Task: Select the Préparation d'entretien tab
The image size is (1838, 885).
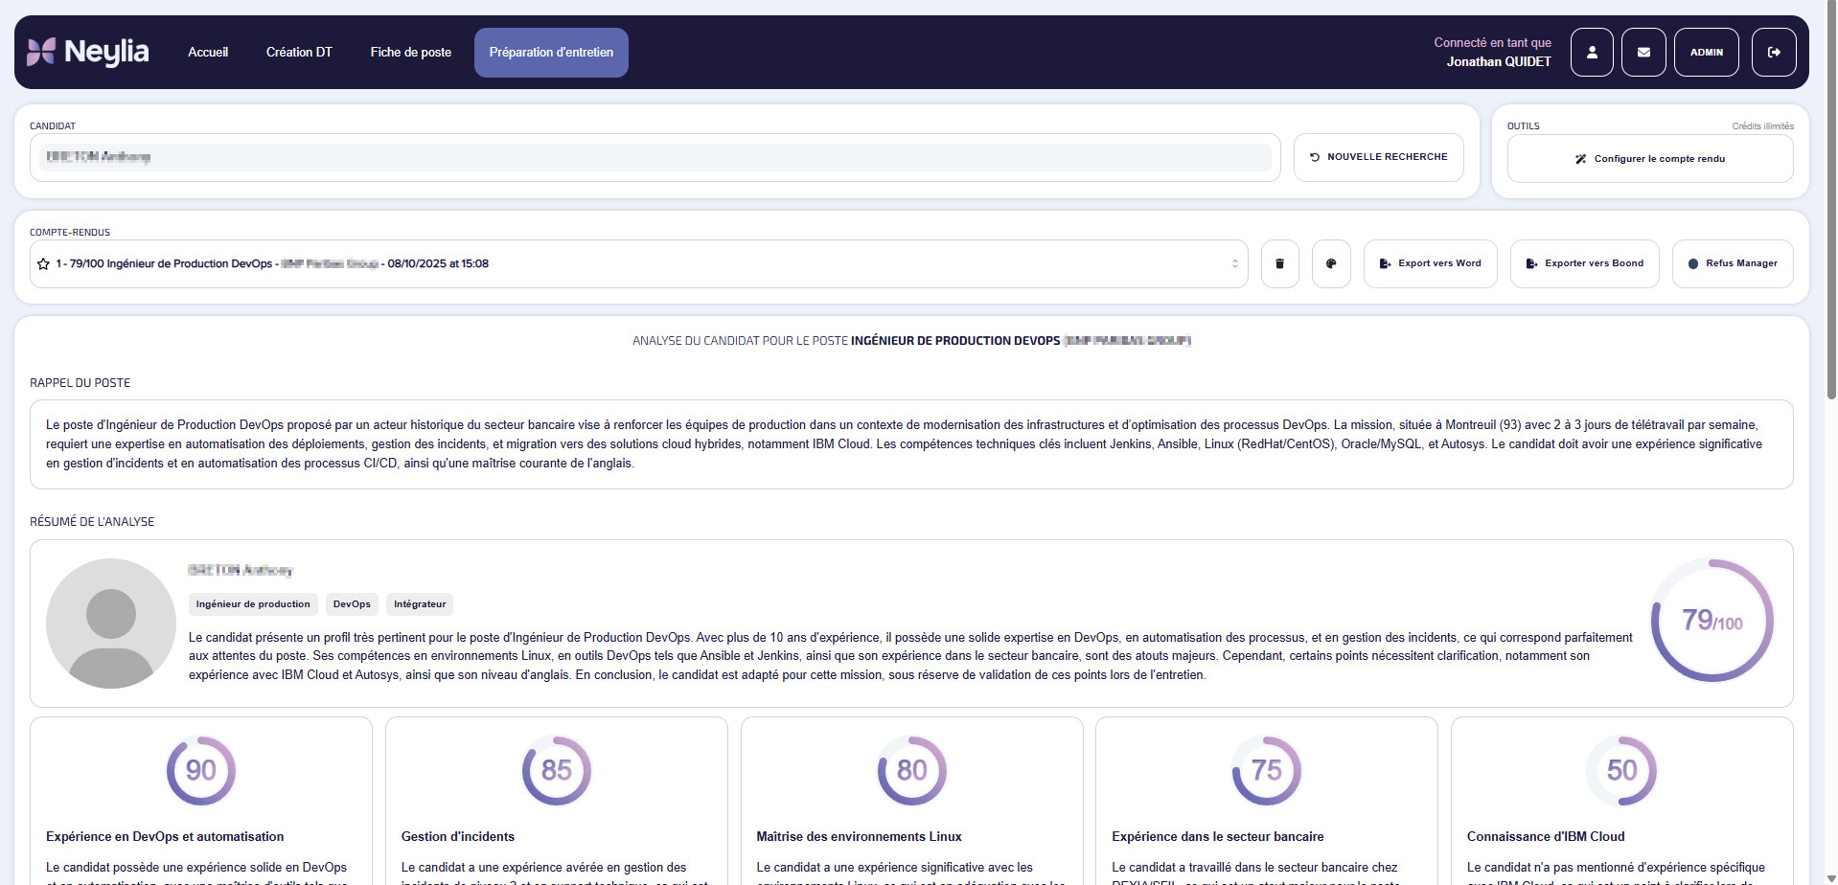Action: pyautogui.click(x=551, y=53)
